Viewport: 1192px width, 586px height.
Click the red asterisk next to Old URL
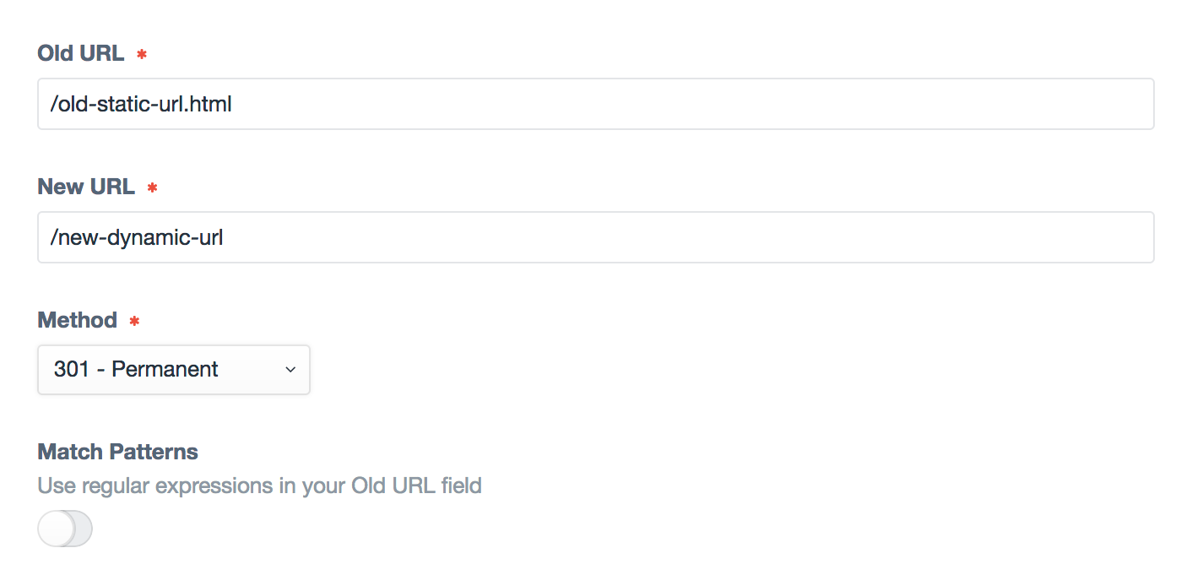tap(141, 53)
